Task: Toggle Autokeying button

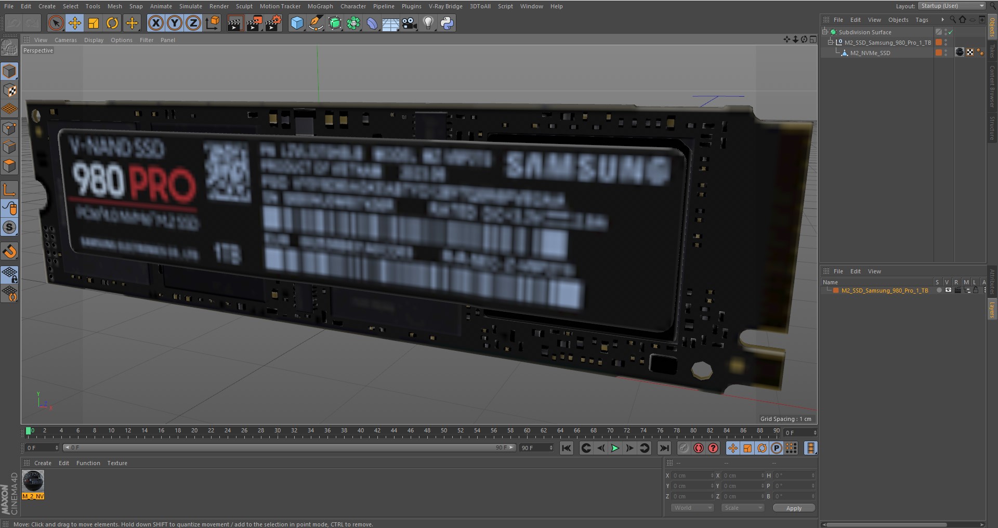Action: point(699,448)
